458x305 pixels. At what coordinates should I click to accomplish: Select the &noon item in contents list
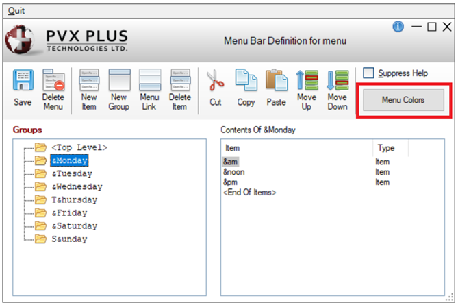[x=233, y=172]
